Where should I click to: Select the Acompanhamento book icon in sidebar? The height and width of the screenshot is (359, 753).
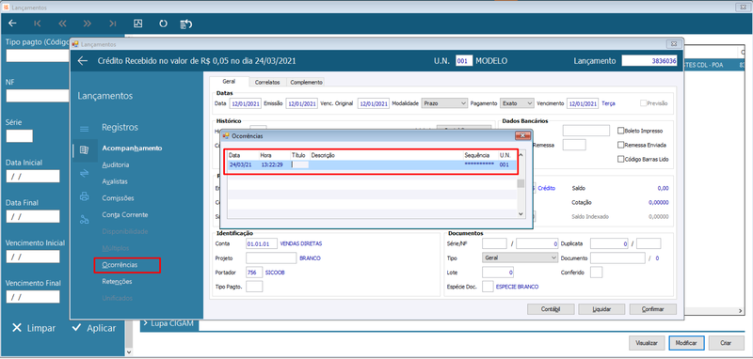84,150
